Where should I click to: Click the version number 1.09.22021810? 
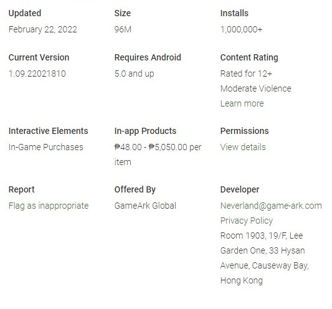click(37, 74)
